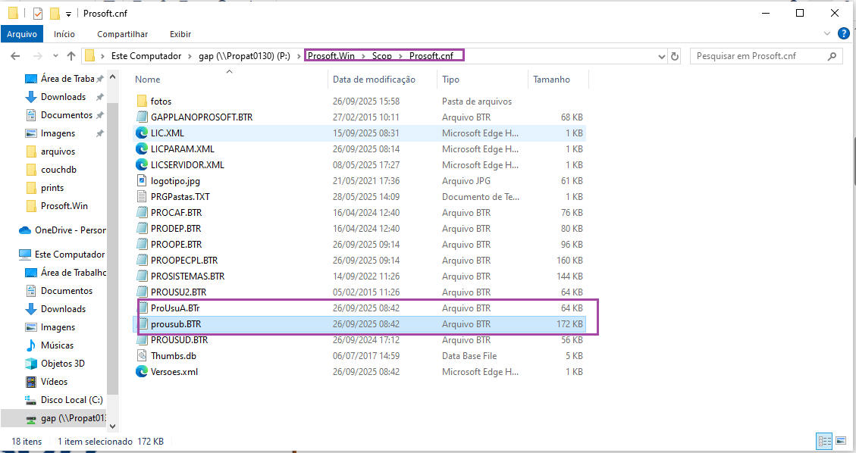This screenshot has width=856, height=453.
Task: Expand chevron after Prosoft.Win in path
Action: (x=364, y=56)
